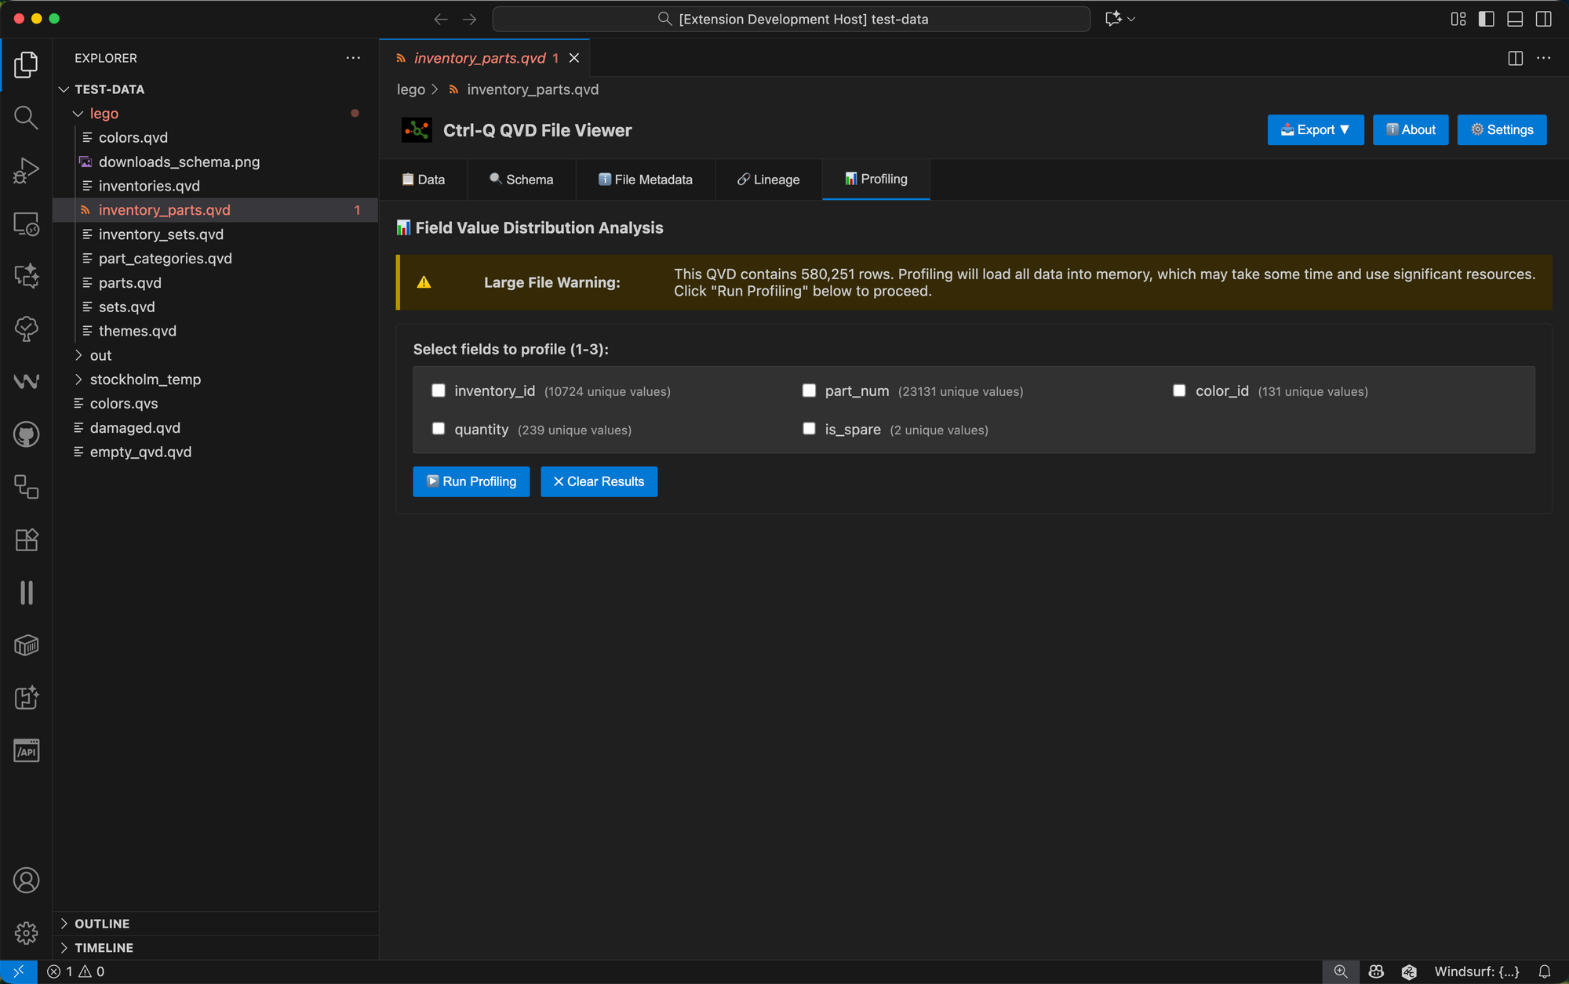Enable the is_spare field checkbox
The image size is (1569, 984).
(809, 429)
